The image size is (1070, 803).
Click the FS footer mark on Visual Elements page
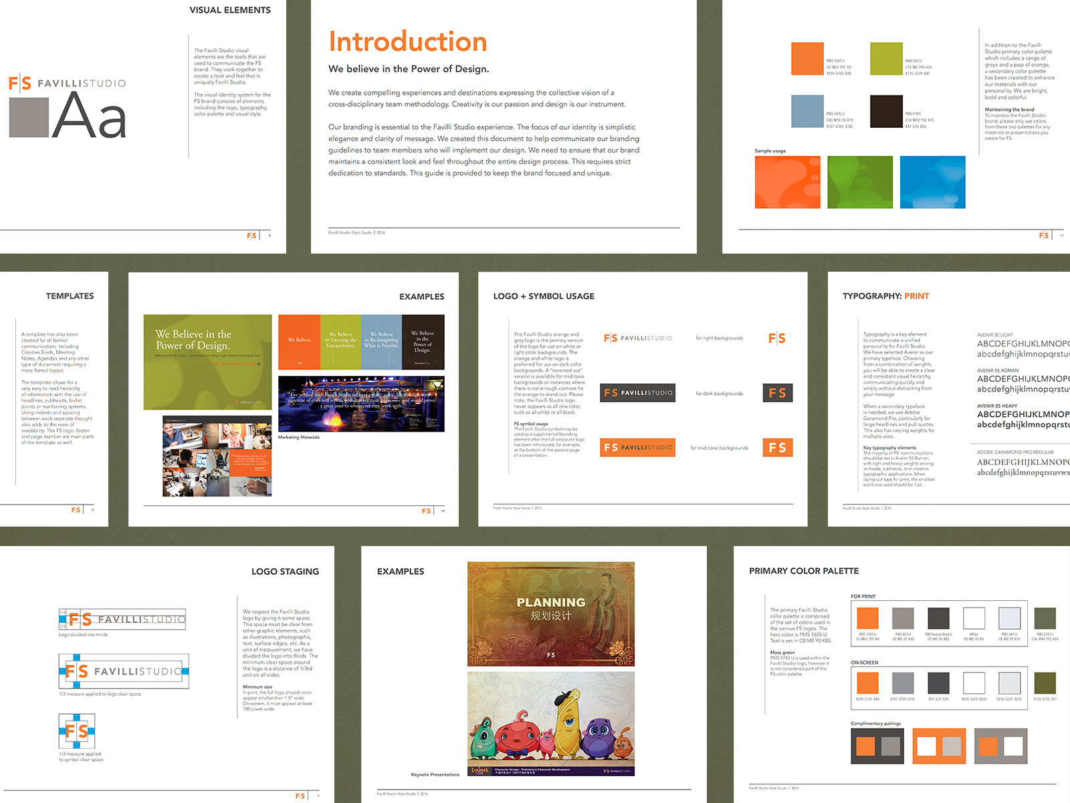tap(251, 236)
